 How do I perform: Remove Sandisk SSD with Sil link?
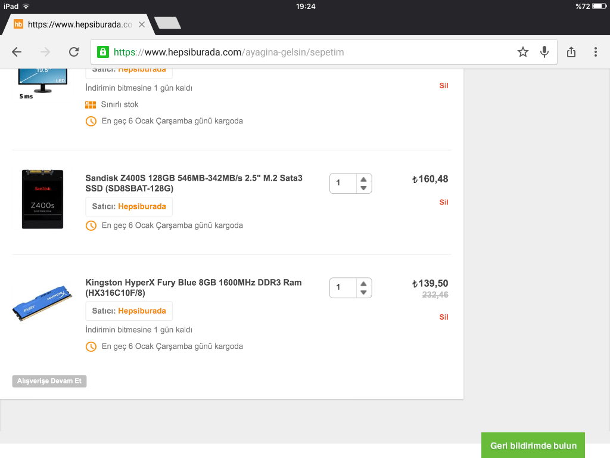tap(443, 202)
